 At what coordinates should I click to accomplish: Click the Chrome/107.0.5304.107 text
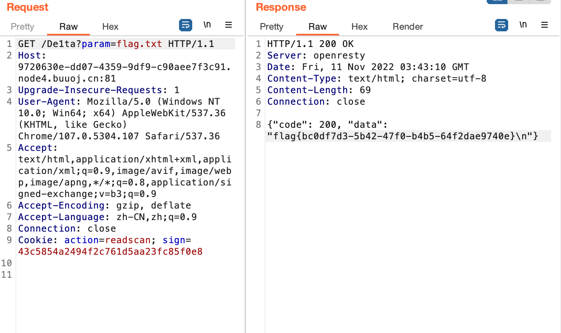tap(78, 136)
